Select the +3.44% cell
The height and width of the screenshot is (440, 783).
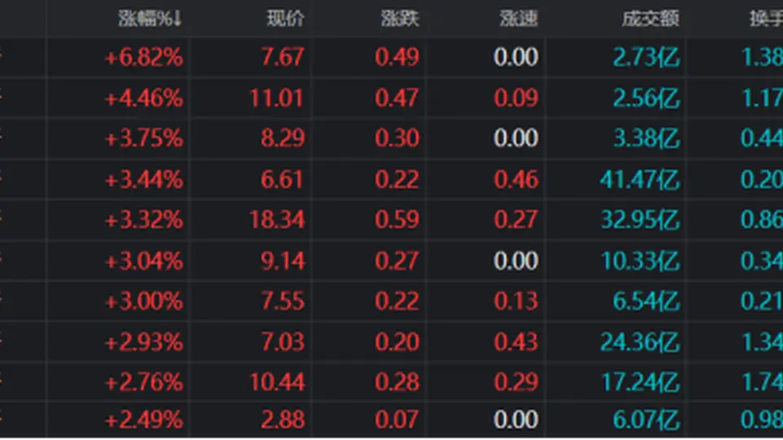coord(144,179)
